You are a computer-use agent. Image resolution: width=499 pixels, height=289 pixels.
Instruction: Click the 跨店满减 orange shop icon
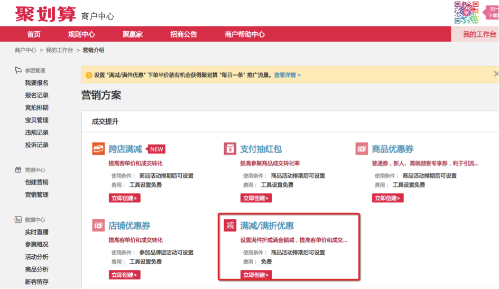tap(98, 149)
